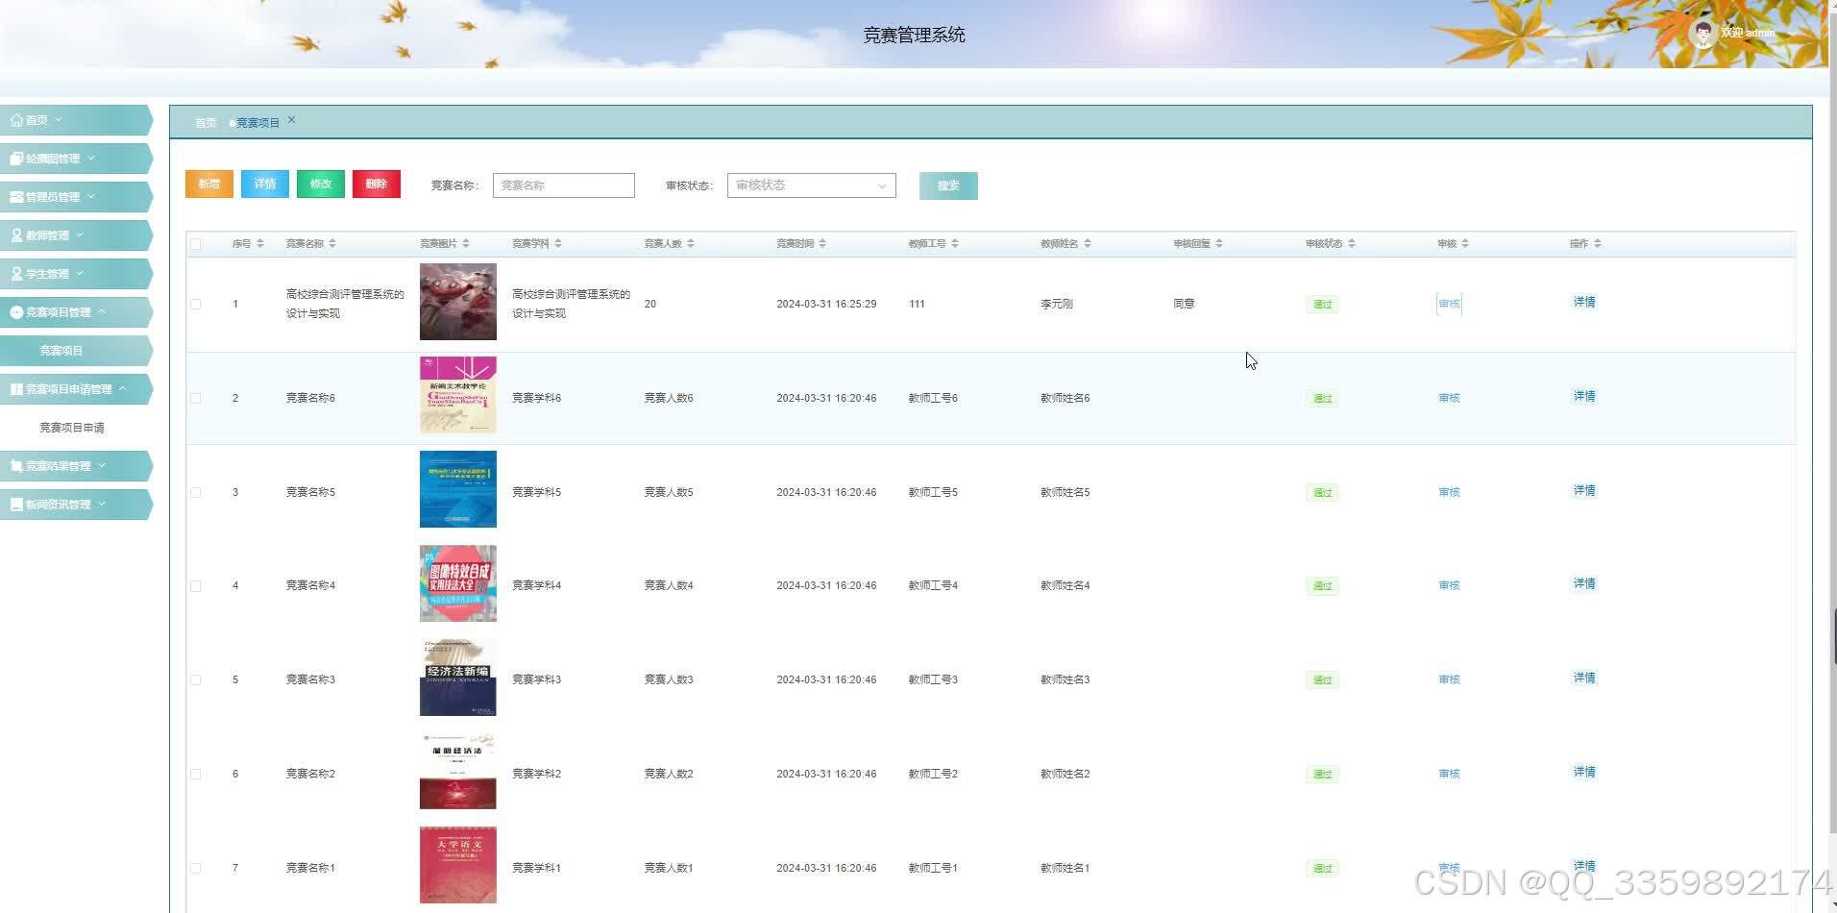Image resolution: width=1837 pixels, height=913 pixels.
Task: Click 审核 link for 竞赛名称6
Action: click(1449, 398)
